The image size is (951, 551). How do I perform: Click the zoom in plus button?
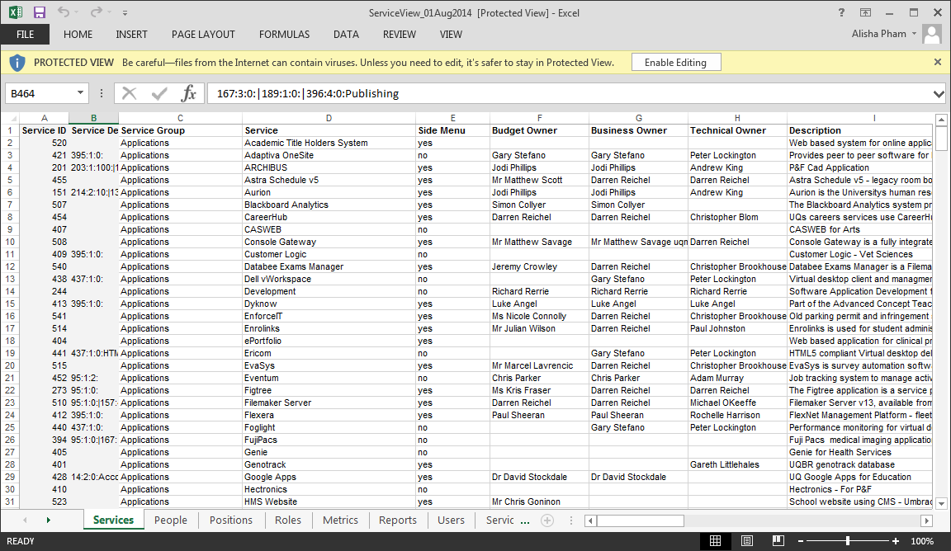point(895,541)
